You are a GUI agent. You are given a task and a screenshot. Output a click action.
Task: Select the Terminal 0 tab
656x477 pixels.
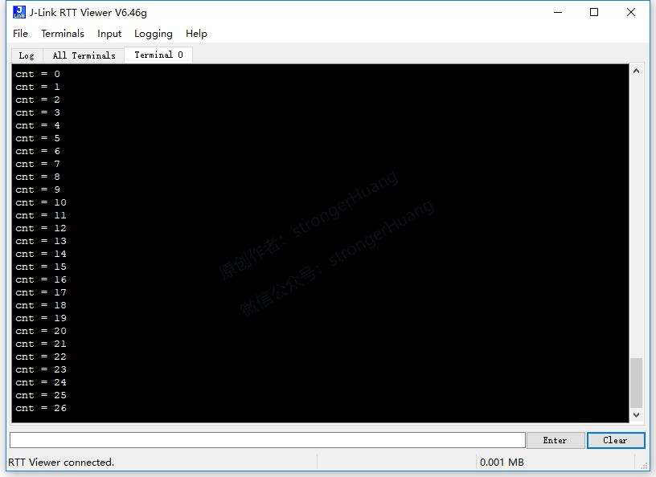click(x=158, y=55)
